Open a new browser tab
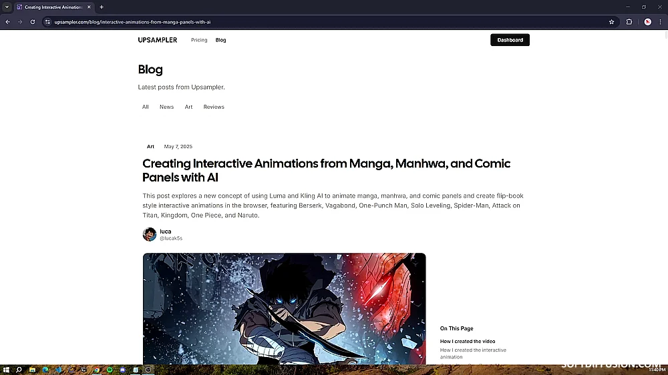 102,7
